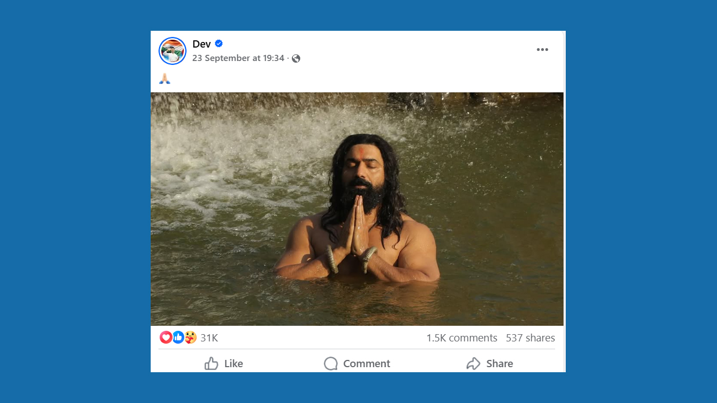Toggle Like on the post

[x=233, y=364]
